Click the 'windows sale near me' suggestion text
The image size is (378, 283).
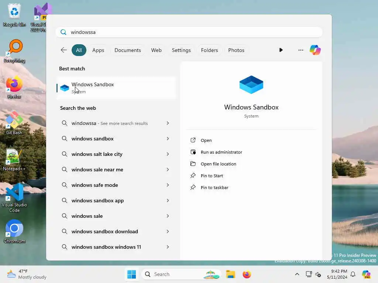97,170
